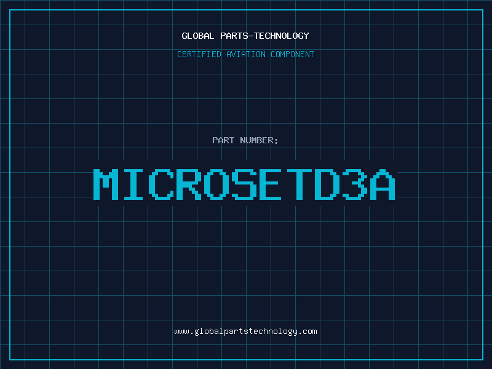Click the first C in MICROSETD3A

pos(161,184)
